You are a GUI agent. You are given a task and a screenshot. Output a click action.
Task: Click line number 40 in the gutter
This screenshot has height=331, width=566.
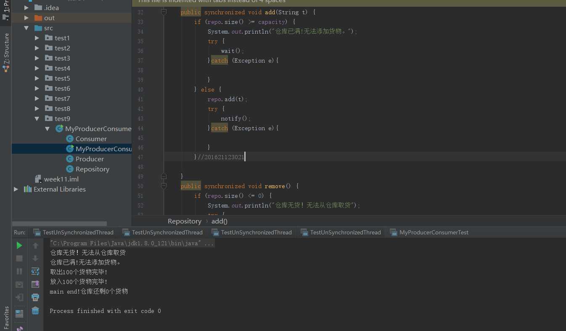pyautogui.click(x=140, y=89)
